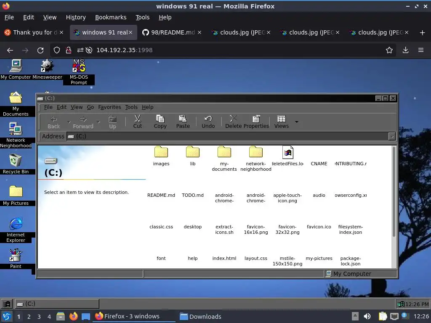Select the my-documents folder

(224, 159)
